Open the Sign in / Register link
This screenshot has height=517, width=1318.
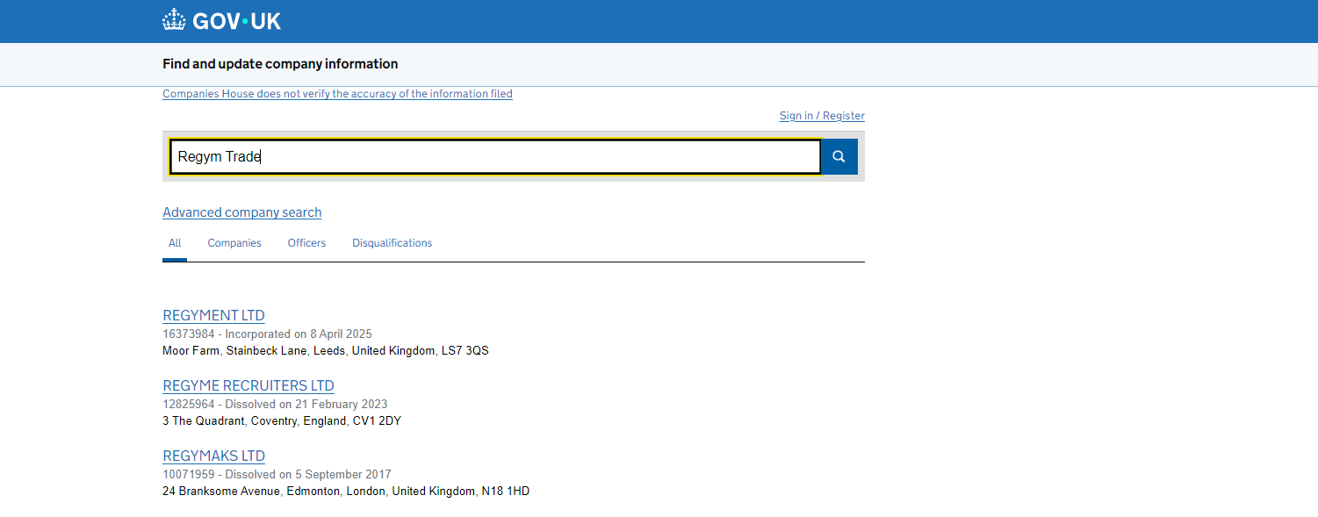click(x=822, y=116)
